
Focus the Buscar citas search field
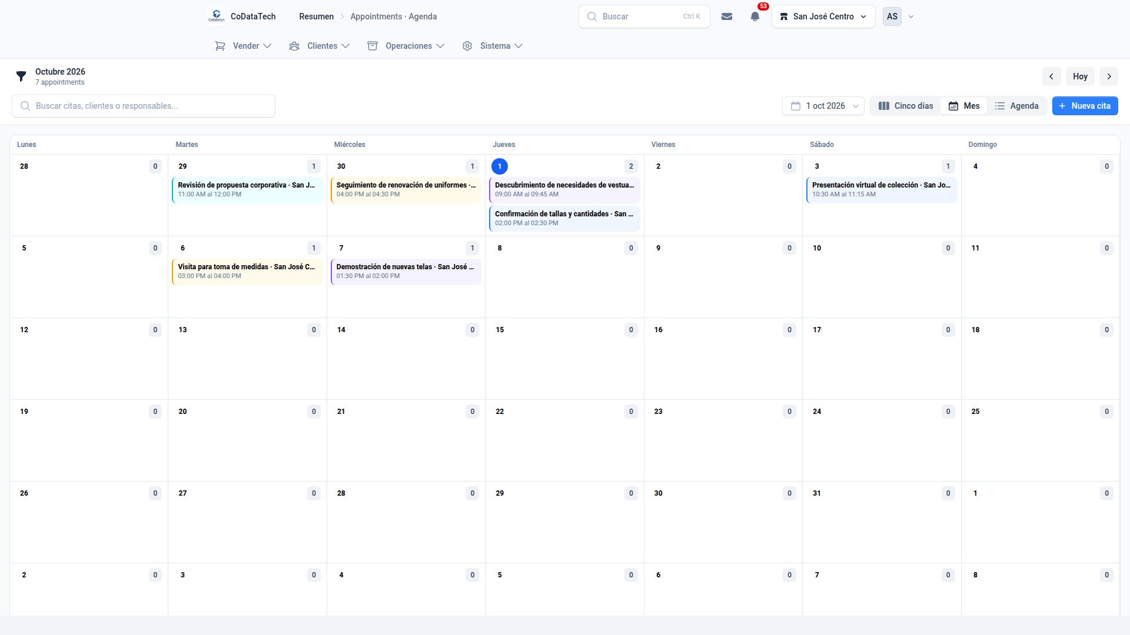point(144,106)
